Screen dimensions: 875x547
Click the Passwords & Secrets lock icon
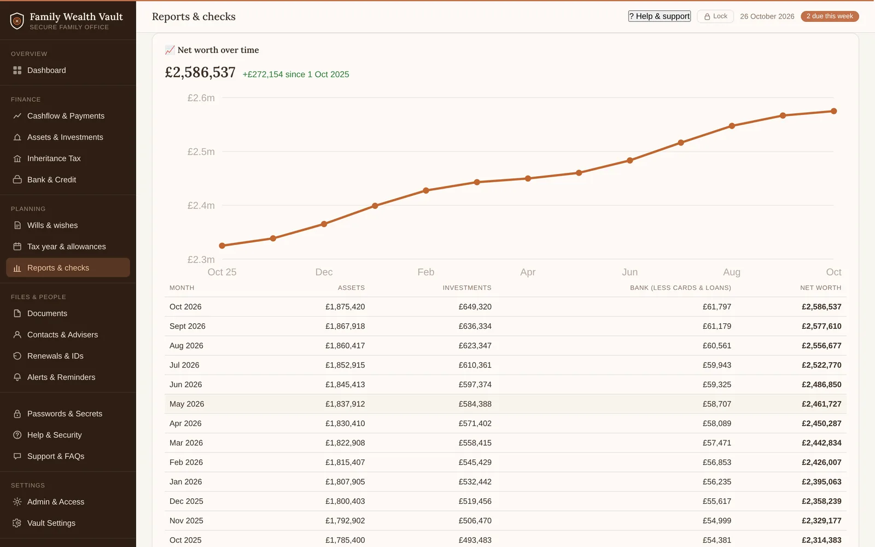(x=17, y=414)
